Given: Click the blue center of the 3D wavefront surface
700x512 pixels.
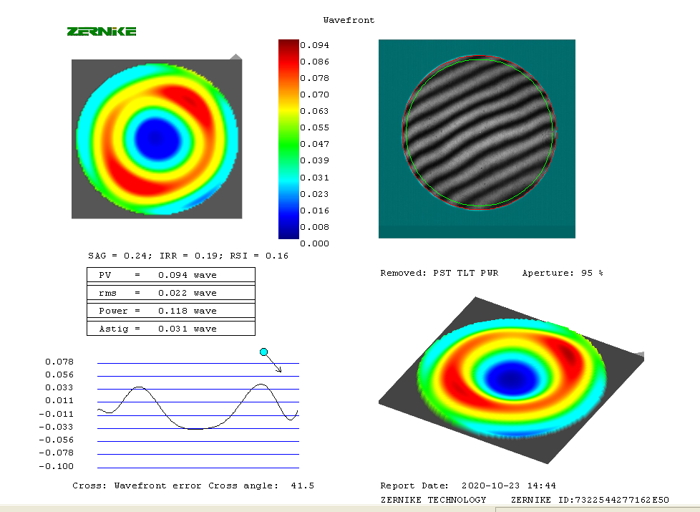Looking at the screenshot, I should [x=511, y=374].
